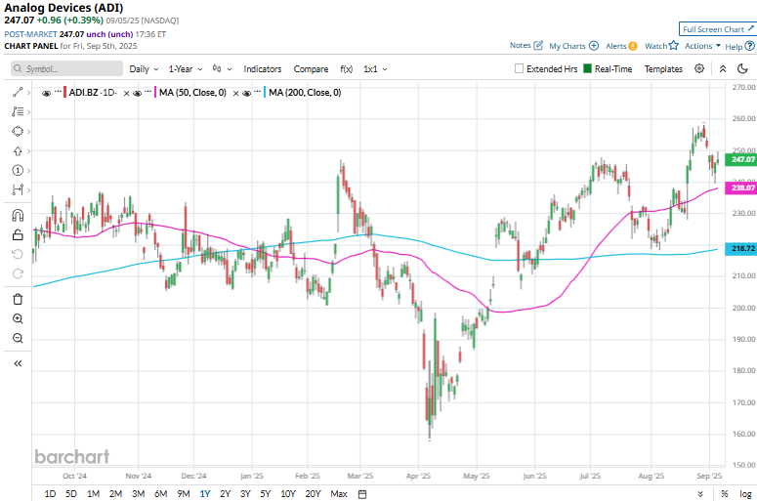Select the line drawing tool

point(18,92)
